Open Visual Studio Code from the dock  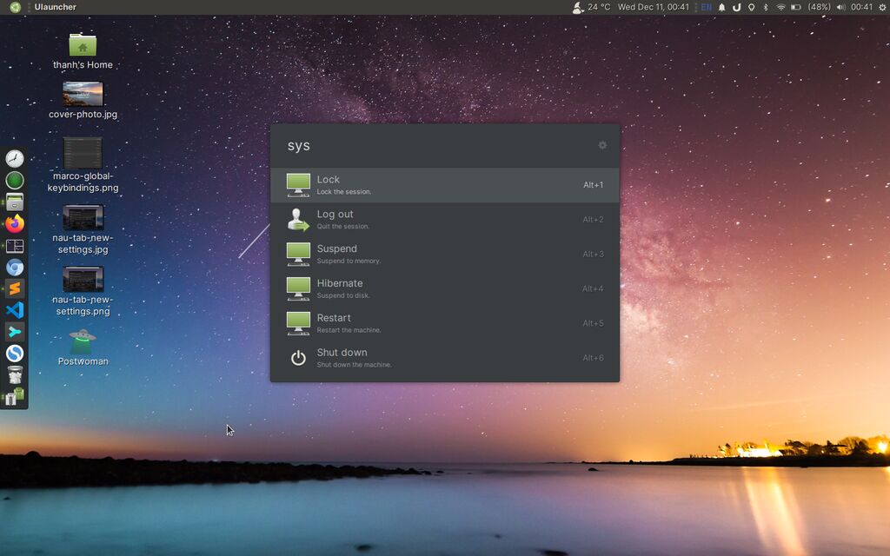[14, 310]
